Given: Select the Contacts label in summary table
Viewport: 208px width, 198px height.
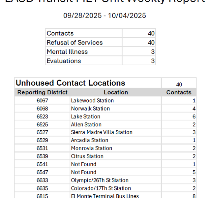Looking at the screenshot, I should click(60, 33).
